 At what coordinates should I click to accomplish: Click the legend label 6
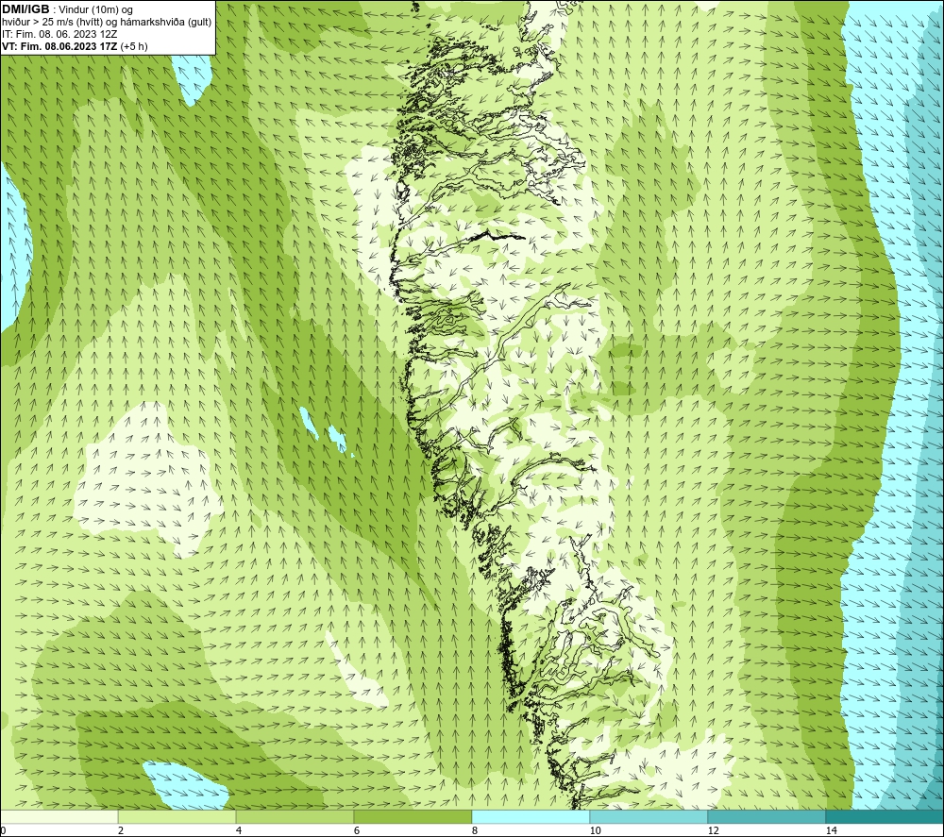(x=357, y=830)
